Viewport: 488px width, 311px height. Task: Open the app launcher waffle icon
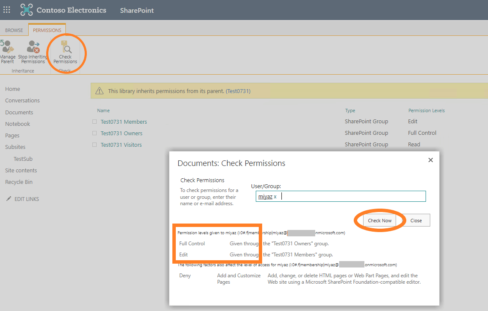[6, 10]
